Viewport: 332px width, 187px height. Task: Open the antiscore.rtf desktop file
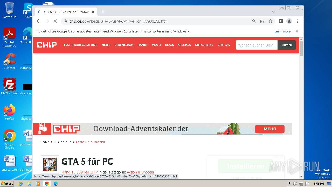click(x=9, y=163)
